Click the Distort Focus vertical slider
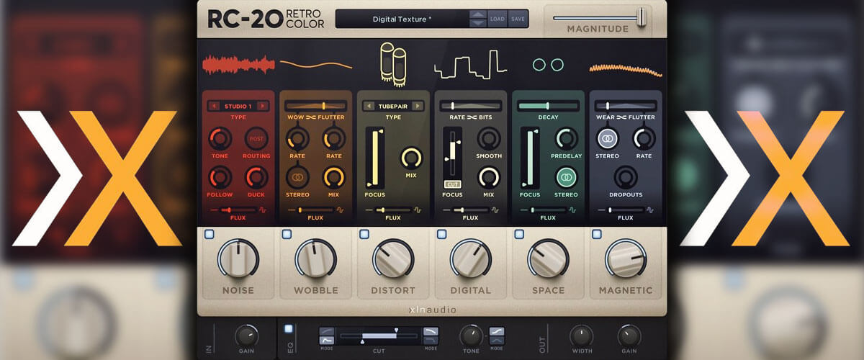The height and width of the screenshot is (360, 864). 374,158
